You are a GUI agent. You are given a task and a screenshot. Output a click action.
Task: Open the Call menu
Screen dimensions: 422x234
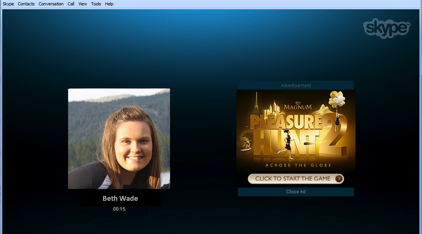[71, 4]
